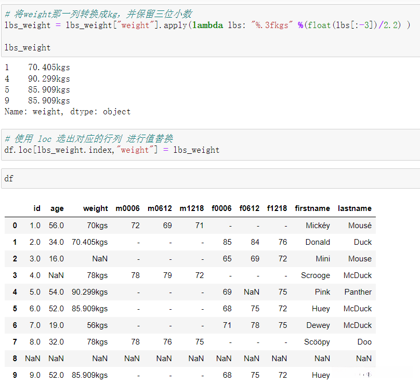This screenshot has height=383, width=420.
Task: Click row index 8 of the dataframe
Action: [x=15, y=359]
